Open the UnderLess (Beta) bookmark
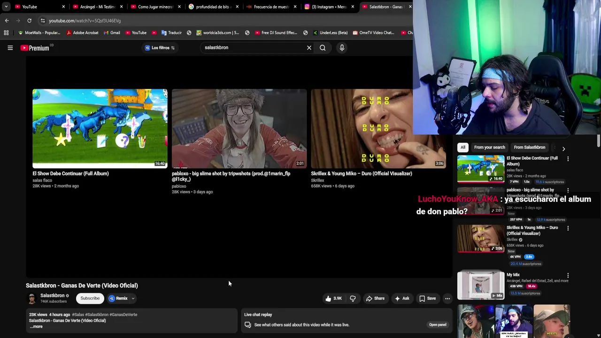This screenshot has height=338, width=601. tap(330, 33)
